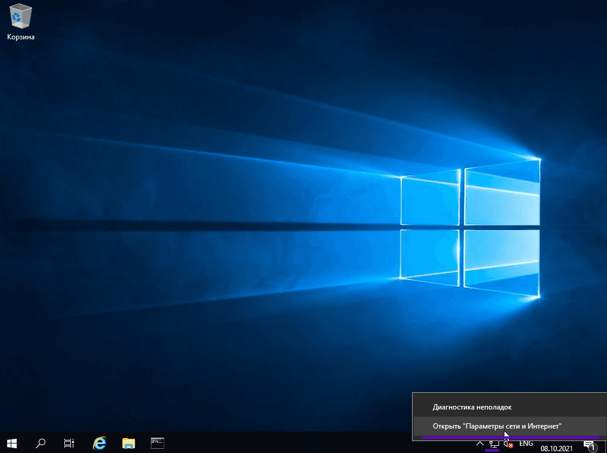Open the Windows Start menu
Image resolution: width=607 pixels, height=453 pixels.
coord(12,443)
